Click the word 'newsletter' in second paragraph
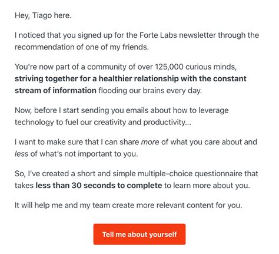Viewport: 279px width, 254px height. (x=197, y=35)
